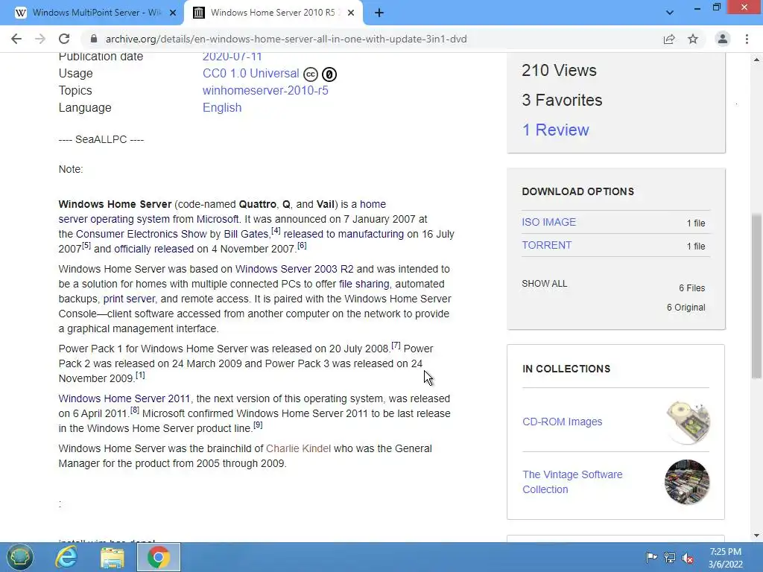Click the 3 Favorites statistic
This screenshot has width=763, height=572.
(562, 101)
